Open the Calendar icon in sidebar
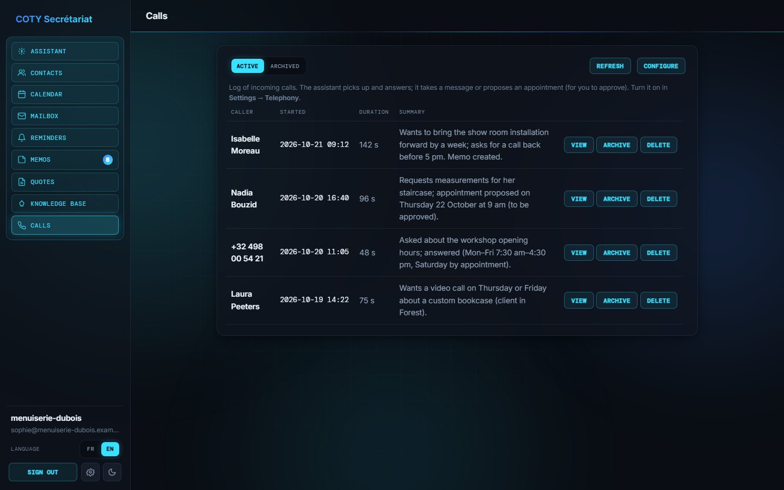 pyautogui.click(x=22, y=94)
